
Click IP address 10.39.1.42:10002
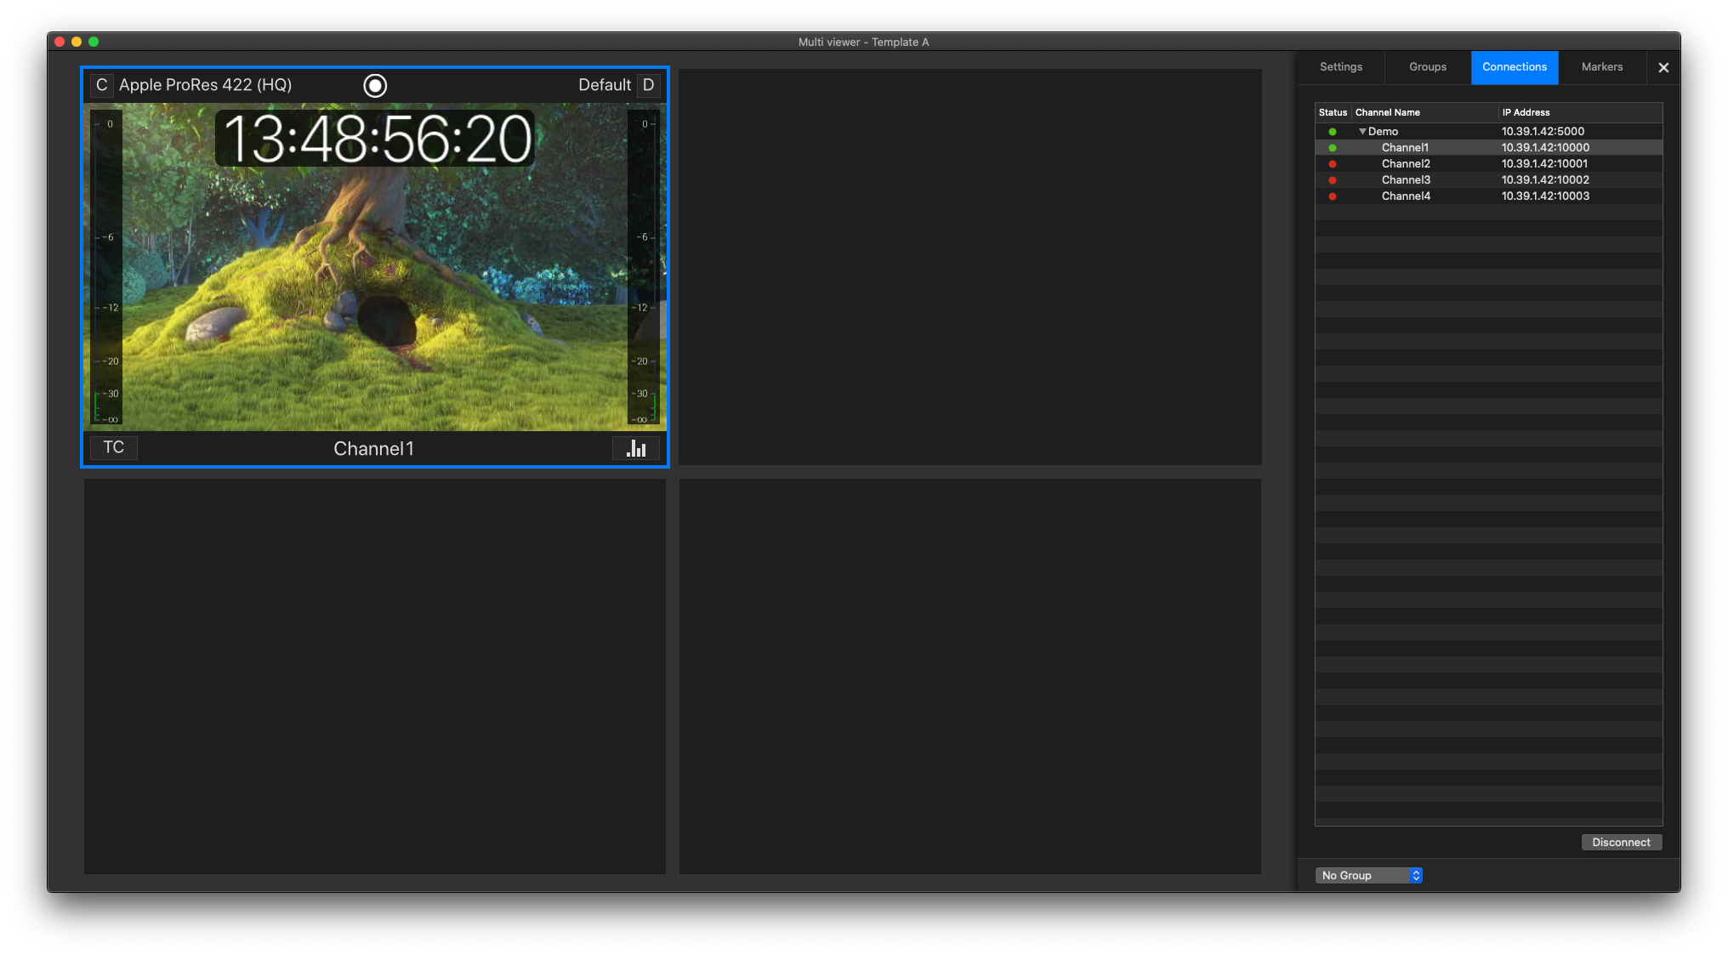[1545, 180]
